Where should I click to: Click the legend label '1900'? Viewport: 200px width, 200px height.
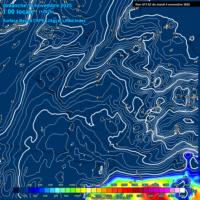coord(119,196)
